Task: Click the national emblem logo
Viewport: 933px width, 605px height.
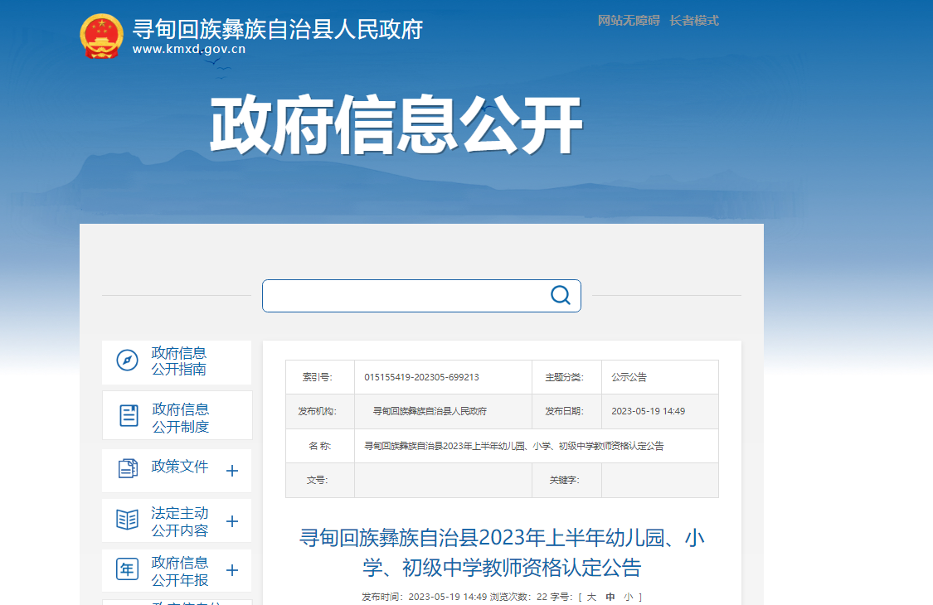Action: pos(101,36)
